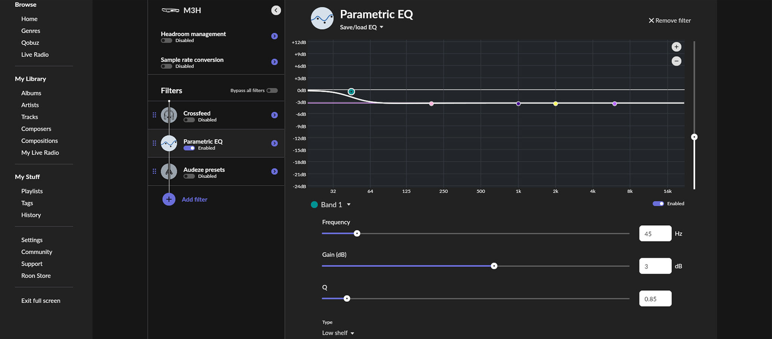Open Community in sidebar
Screen dimensions: 772x339
[x=37, y=252]
